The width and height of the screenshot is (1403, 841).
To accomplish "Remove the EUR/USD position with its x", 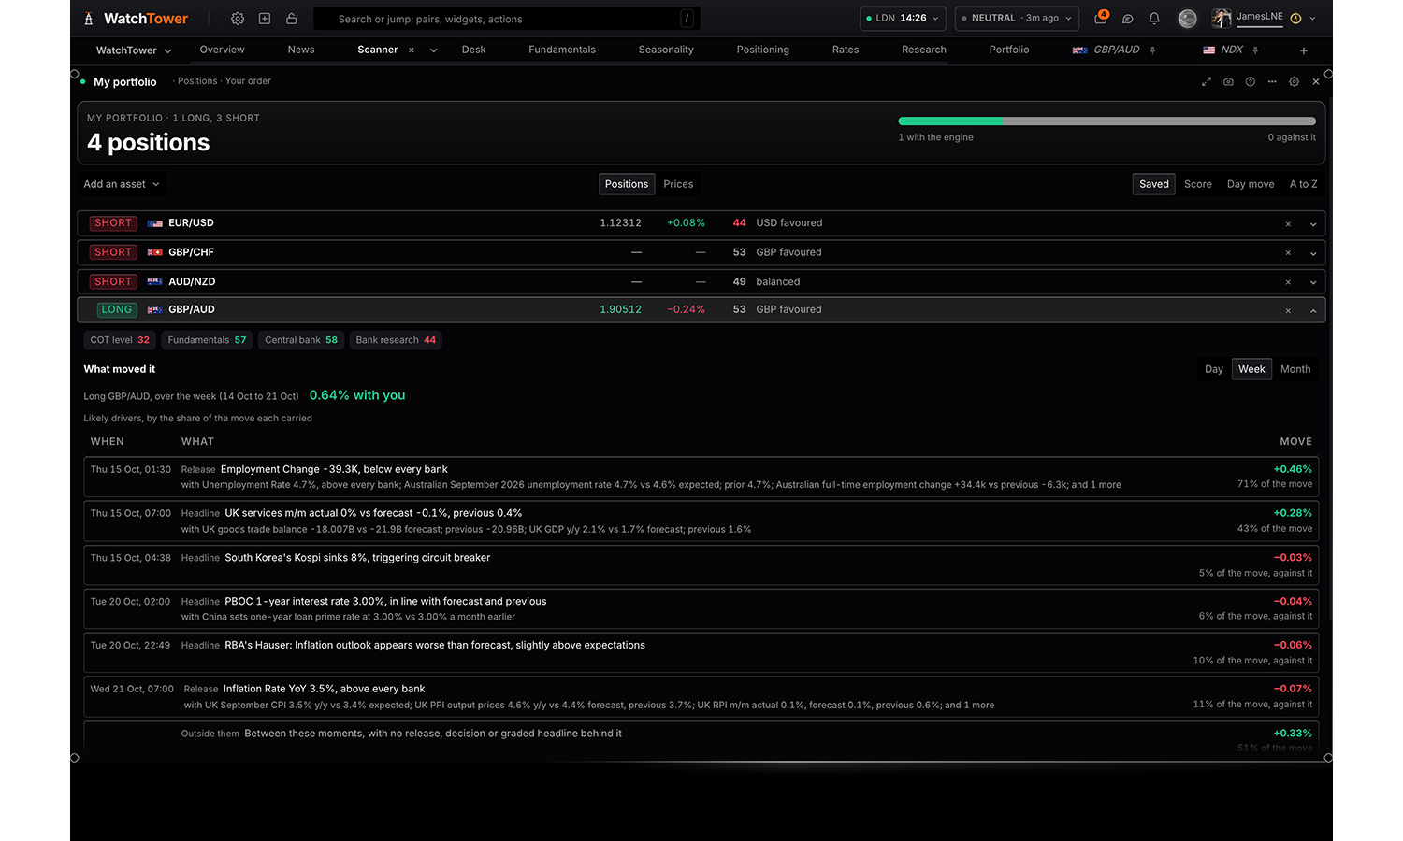I will 1288,224.
